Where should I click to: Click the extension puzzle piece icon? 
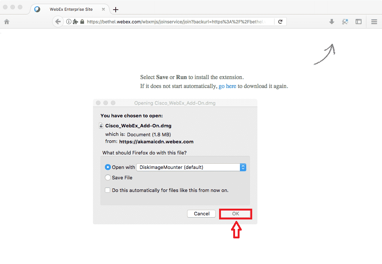click(x=75, y=22)
